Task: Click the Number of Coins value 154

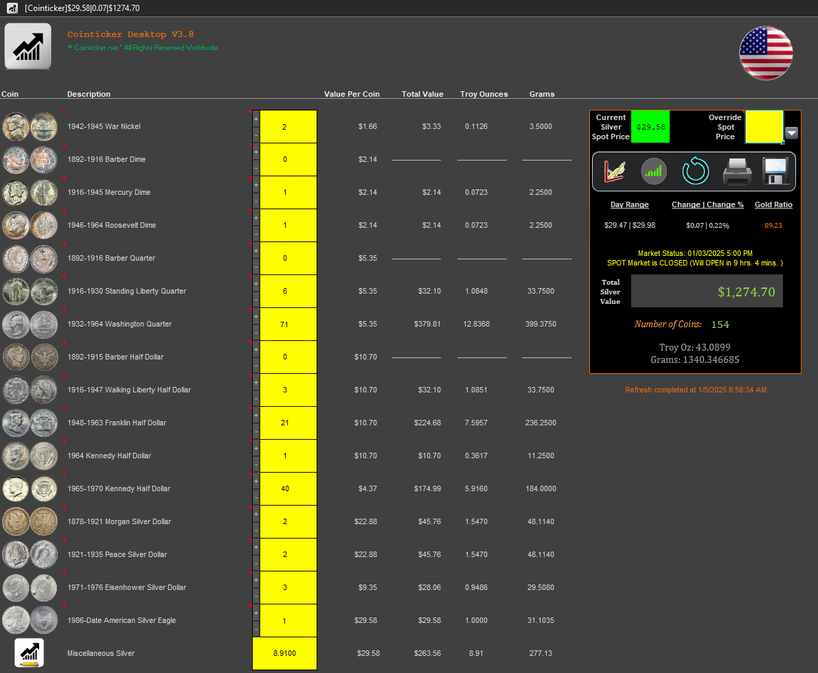Action: [720, 324]
